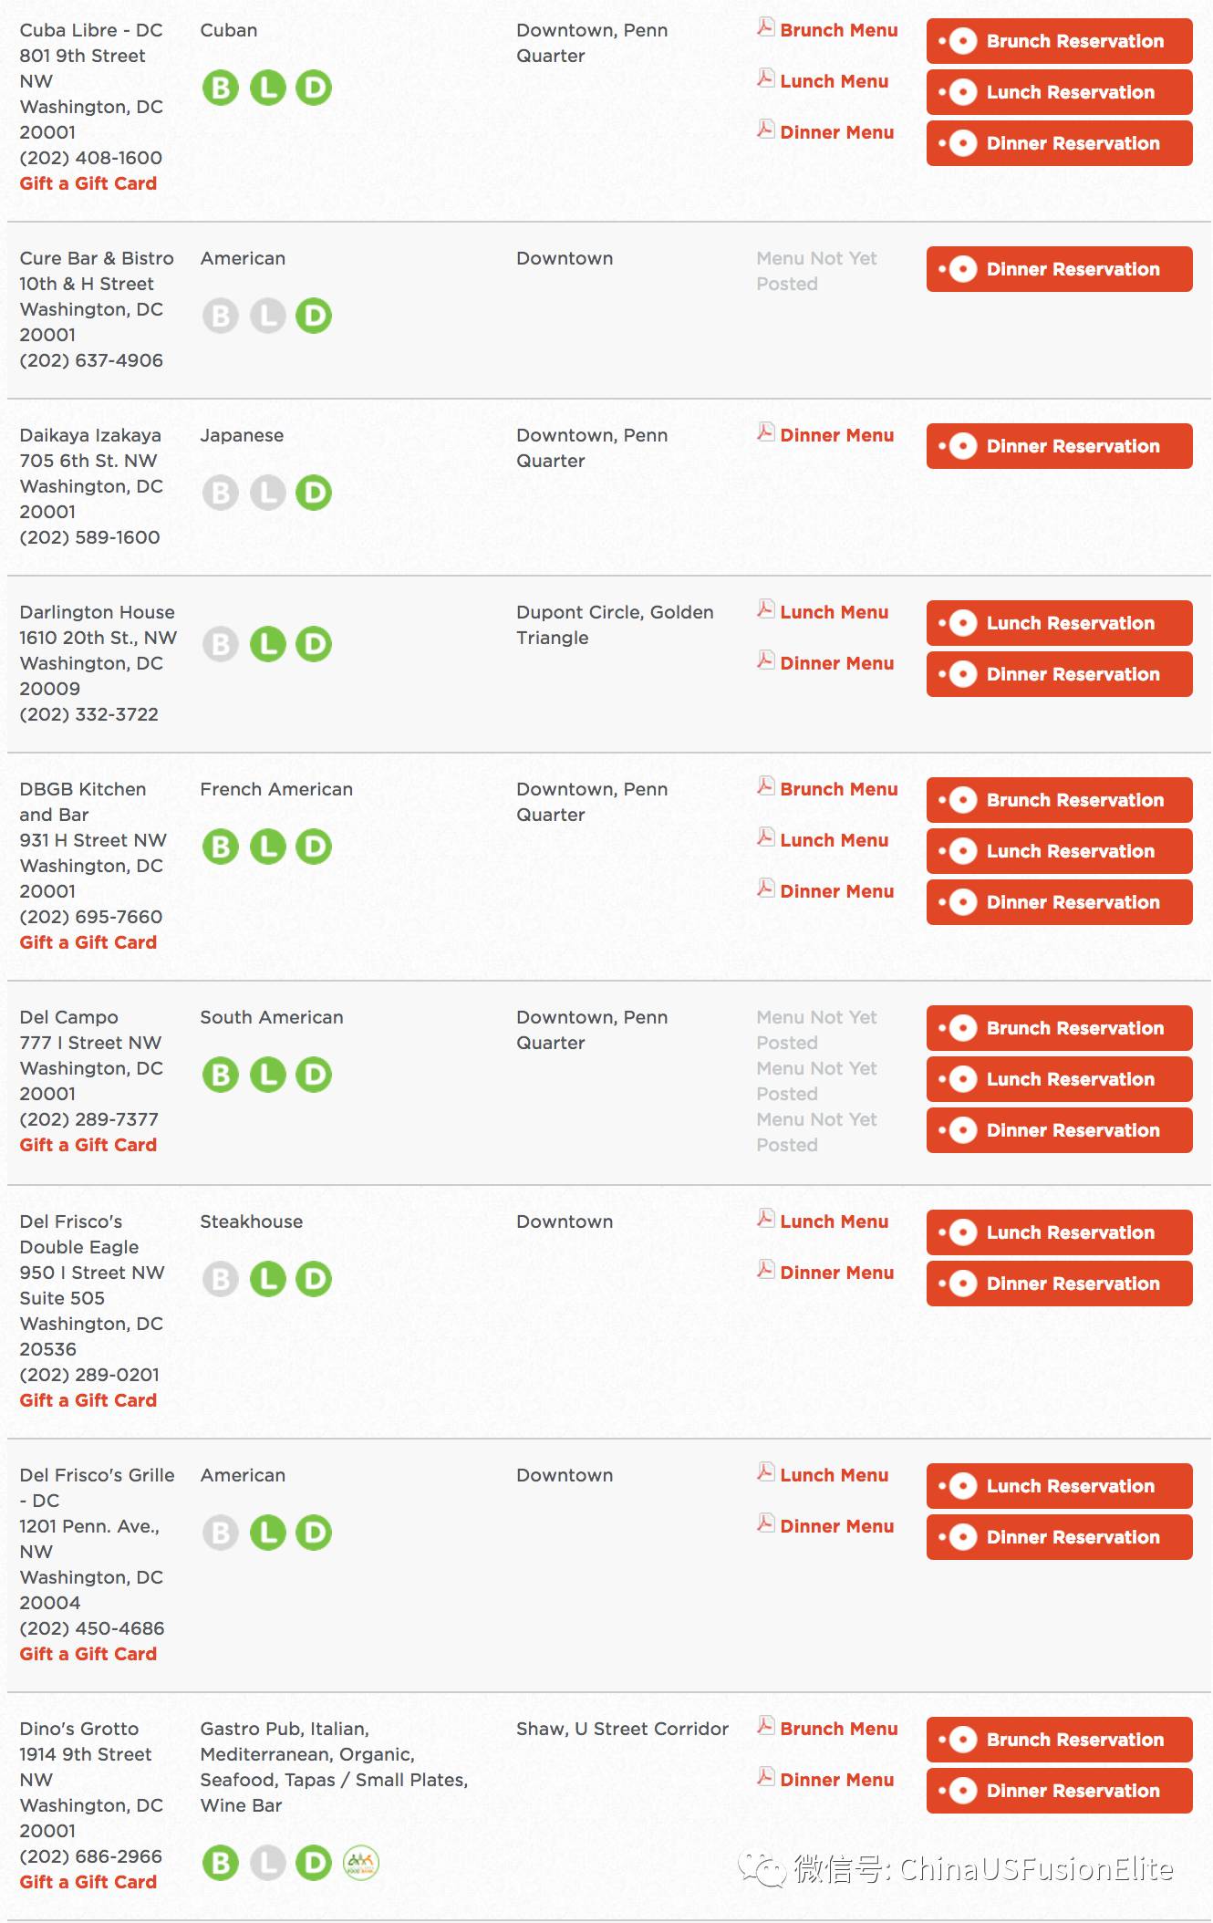Click Dino's Grotto food drive badge icon
1213x1923 pixels.
pyautogui.click(x=361, y=1863)
